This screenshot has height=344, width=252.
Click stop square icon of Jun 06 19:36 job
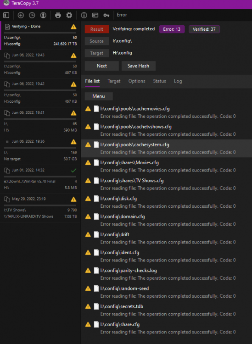point(7,142)
